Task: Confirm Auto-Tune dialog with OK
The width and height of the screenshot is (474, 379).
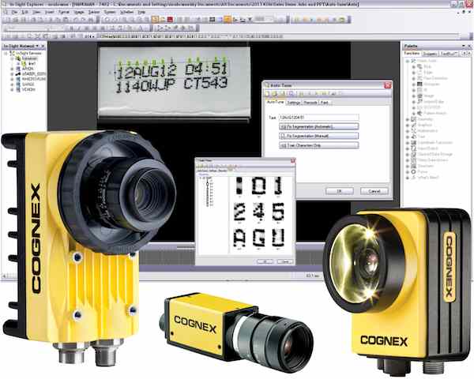Action: click(339, 191)
